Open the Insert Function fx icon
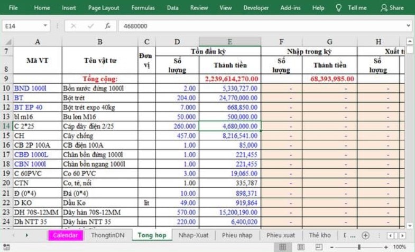Screen dimensions: 415x252 click(107, 26)
